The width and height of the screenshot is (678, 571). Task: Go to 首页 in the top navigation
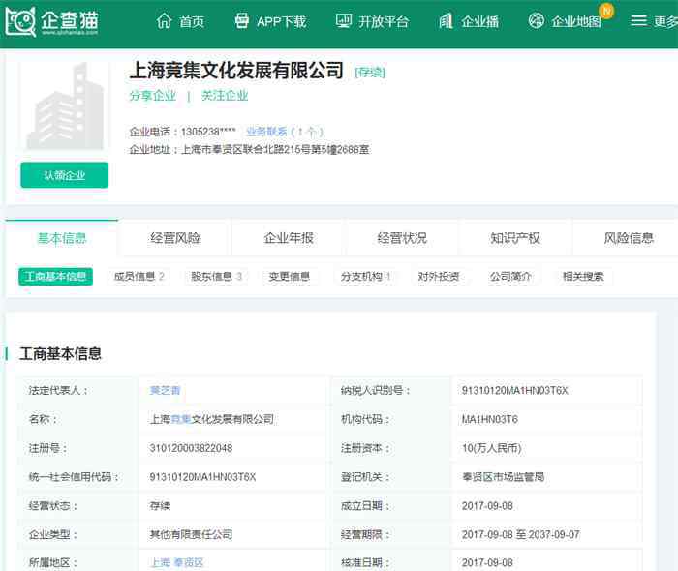tap(192, 21)
